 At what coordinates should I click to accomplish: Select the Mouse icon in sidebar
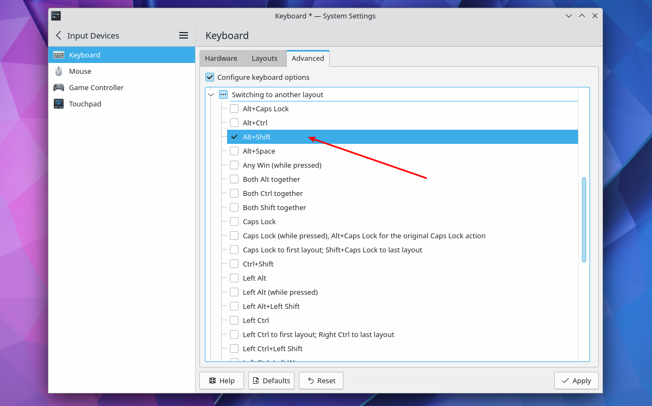pos(59,71)
